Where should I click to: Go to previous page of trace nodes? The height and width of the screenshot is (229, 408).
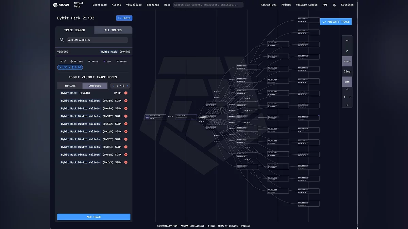coord(113,86)
